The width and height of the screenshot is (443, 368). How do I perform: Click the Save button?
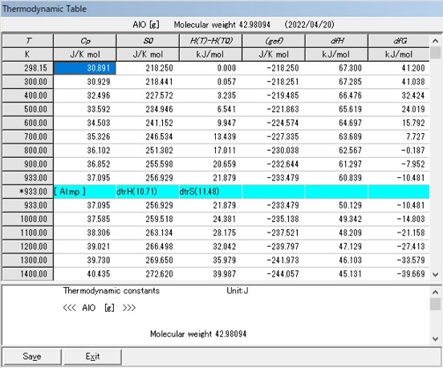(31, 357)
